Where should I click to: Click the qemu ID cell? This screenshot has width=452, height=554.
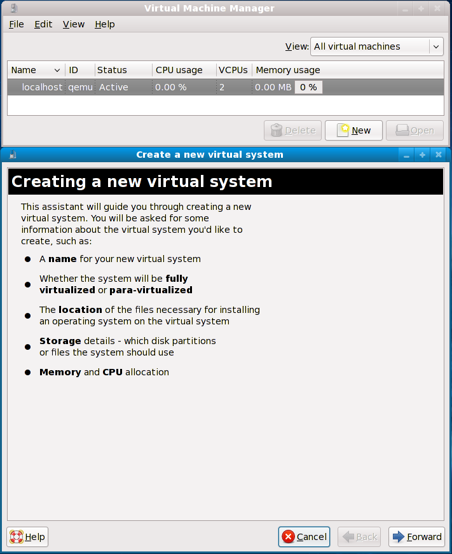pos(80,87)
